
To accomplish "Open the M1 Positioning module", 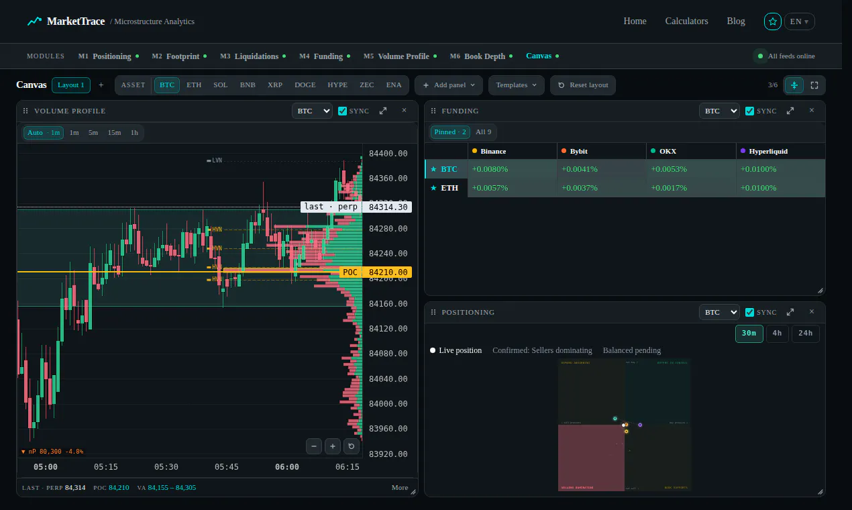I will (109, 56).
